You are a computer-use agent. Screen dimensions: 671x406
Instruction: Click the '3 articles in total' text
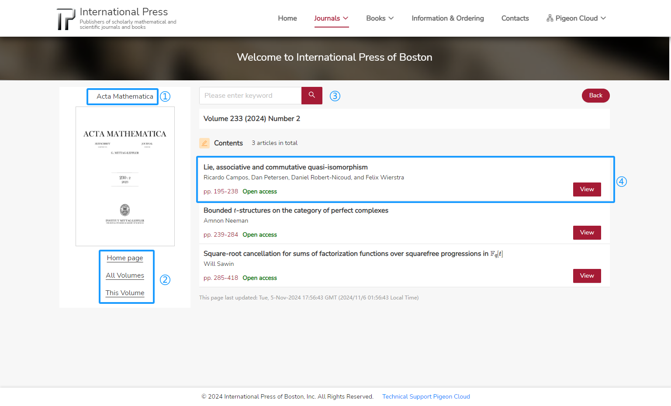[x=274, y=143]
